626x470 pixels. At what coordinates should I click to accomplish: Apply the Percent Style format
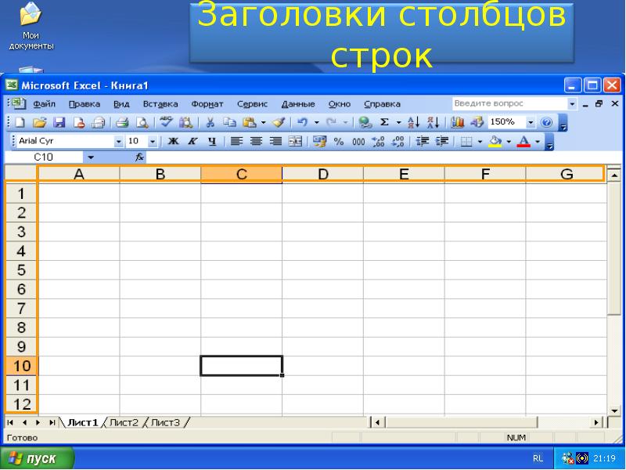pyautogui.click(x=339, y=142)
